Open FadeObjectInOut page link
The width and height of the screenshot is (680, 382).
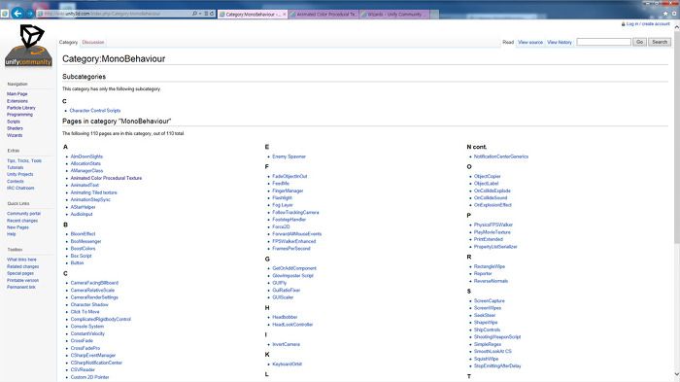tap(289, 176)
